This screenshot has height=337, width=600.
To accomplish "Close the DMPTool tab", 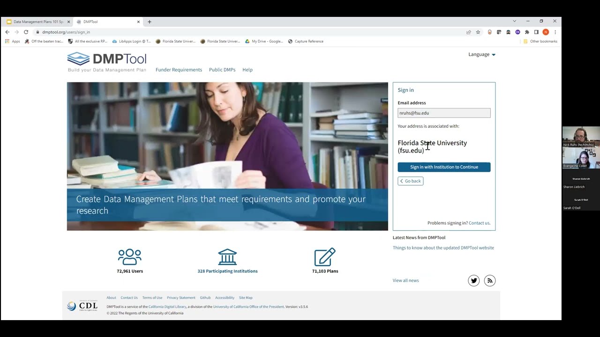I will point(138,22).
